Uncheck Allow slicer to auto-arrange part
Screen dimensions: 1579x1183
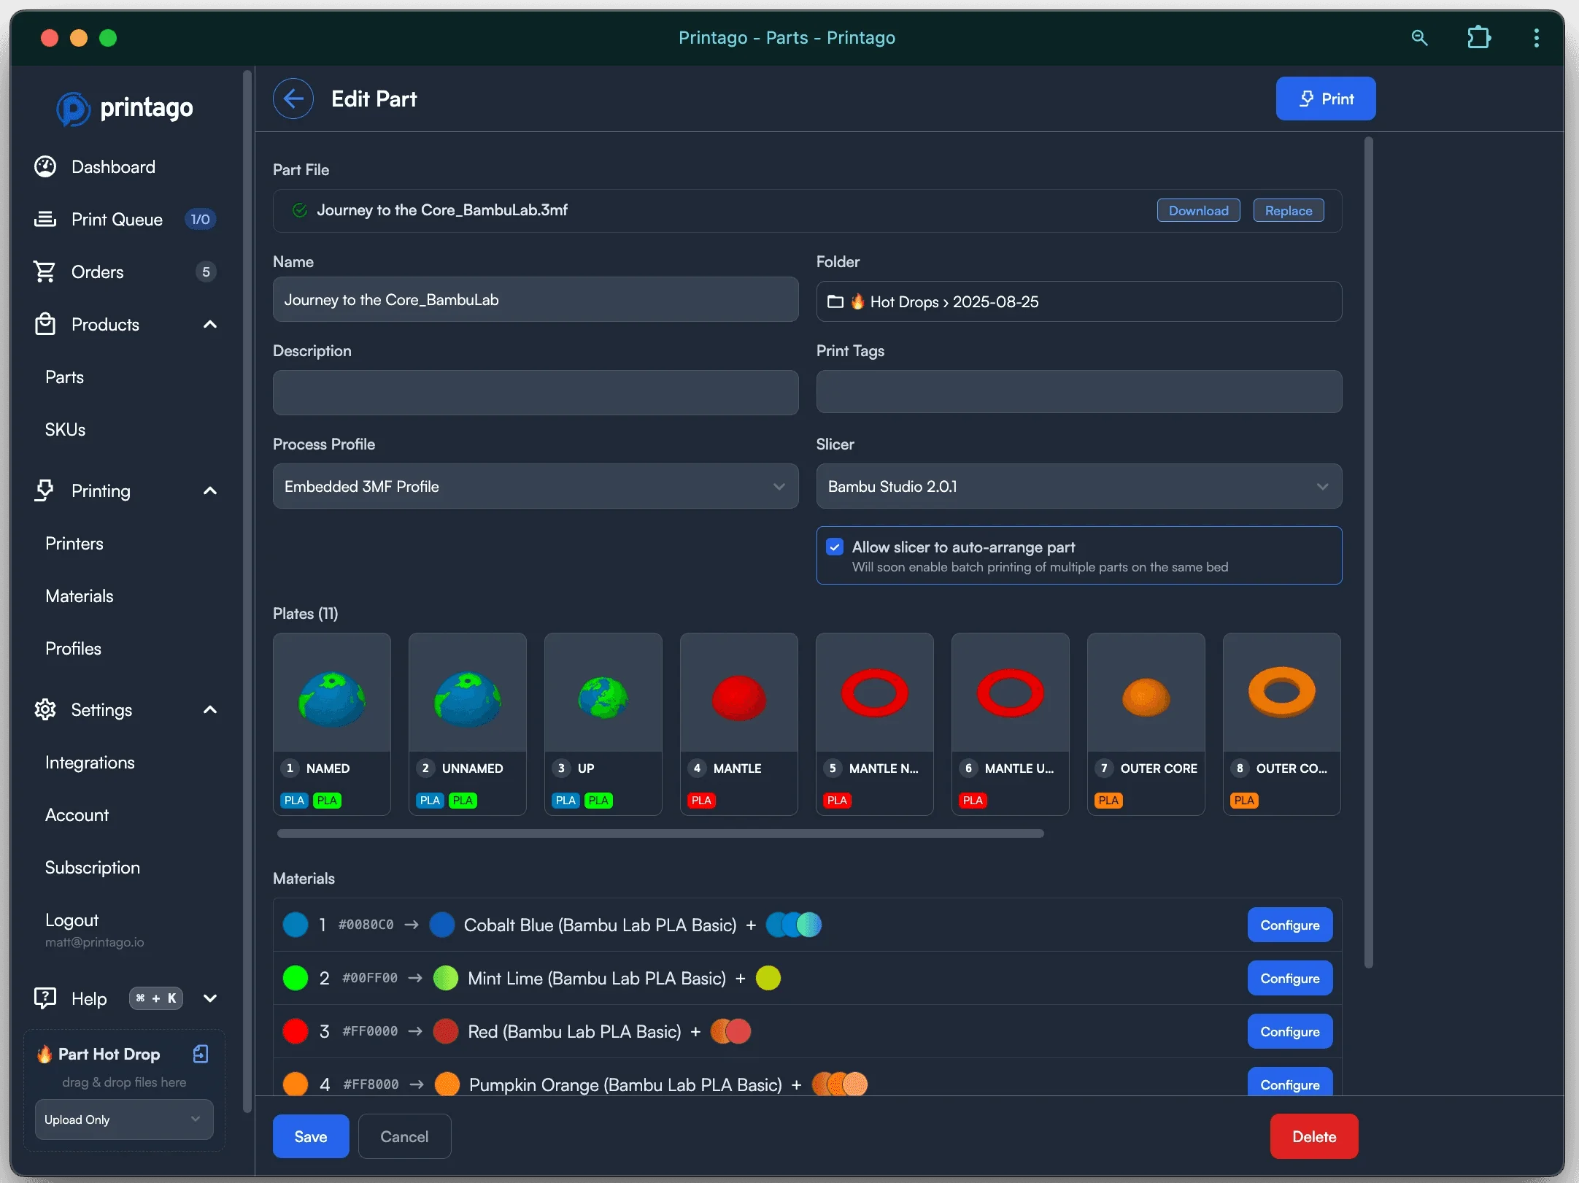834,546
